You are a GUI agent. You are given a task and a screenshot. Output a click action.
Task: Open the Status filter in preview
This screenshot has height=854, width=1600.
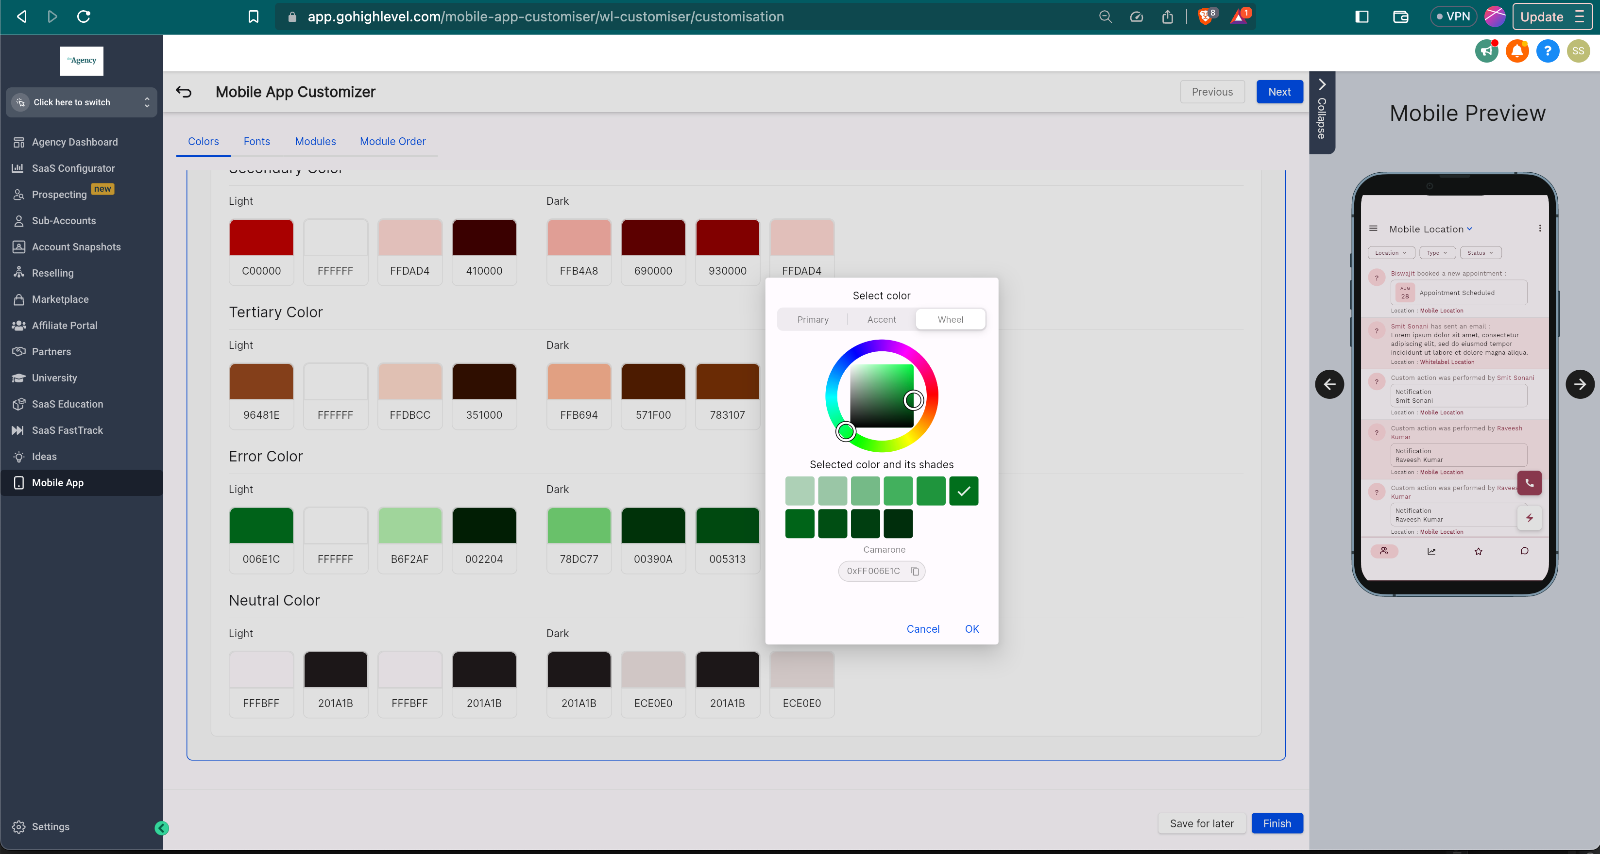[x=1480, y=253]
